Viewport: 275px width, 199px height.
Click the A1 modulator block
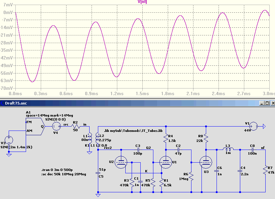(x=35, y=127)
